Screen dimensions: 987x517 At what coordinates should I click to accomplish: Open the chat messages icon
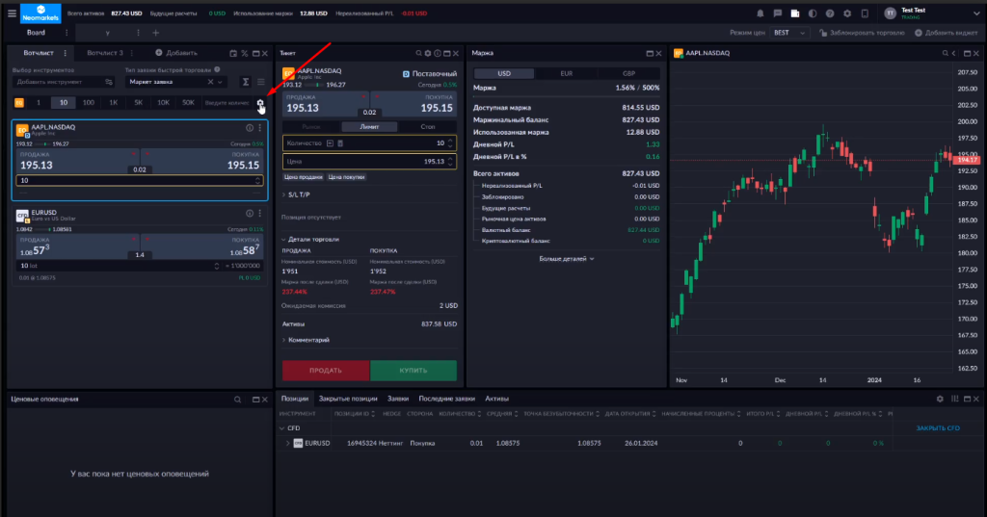click(778, 13)
